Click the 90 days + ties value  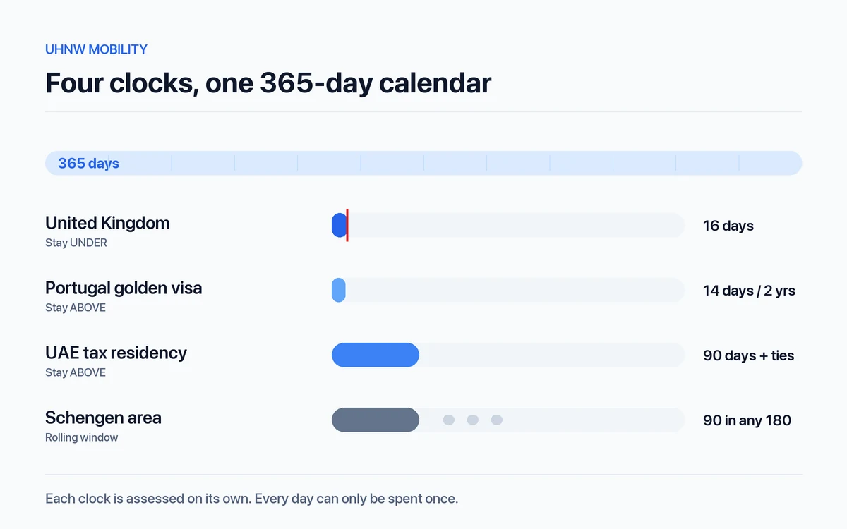point(748,355)
